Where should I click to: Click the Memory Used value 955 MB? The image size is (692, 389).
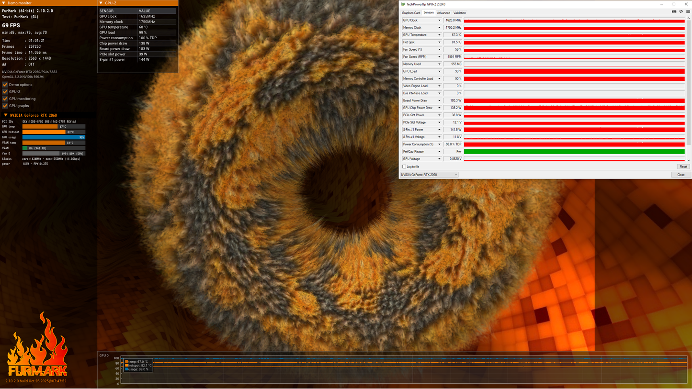(453, 64)
